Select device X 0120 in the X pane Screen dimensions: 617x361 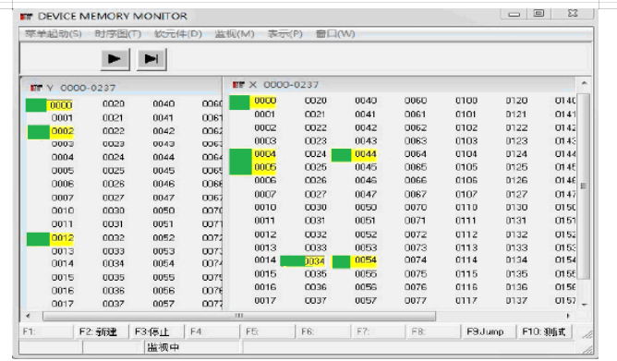pyautogui.click(x=516, y=101)
